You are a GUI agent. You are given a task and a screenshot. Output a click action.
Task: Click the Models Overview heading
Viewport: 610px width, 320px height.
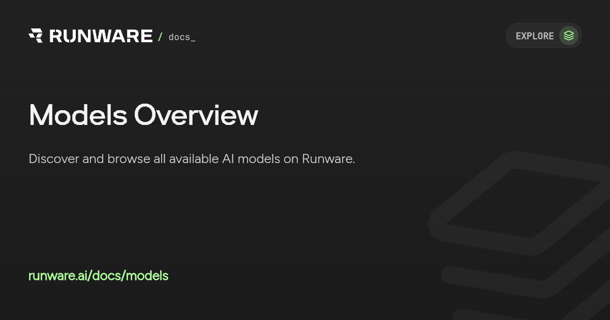(143, 115)
